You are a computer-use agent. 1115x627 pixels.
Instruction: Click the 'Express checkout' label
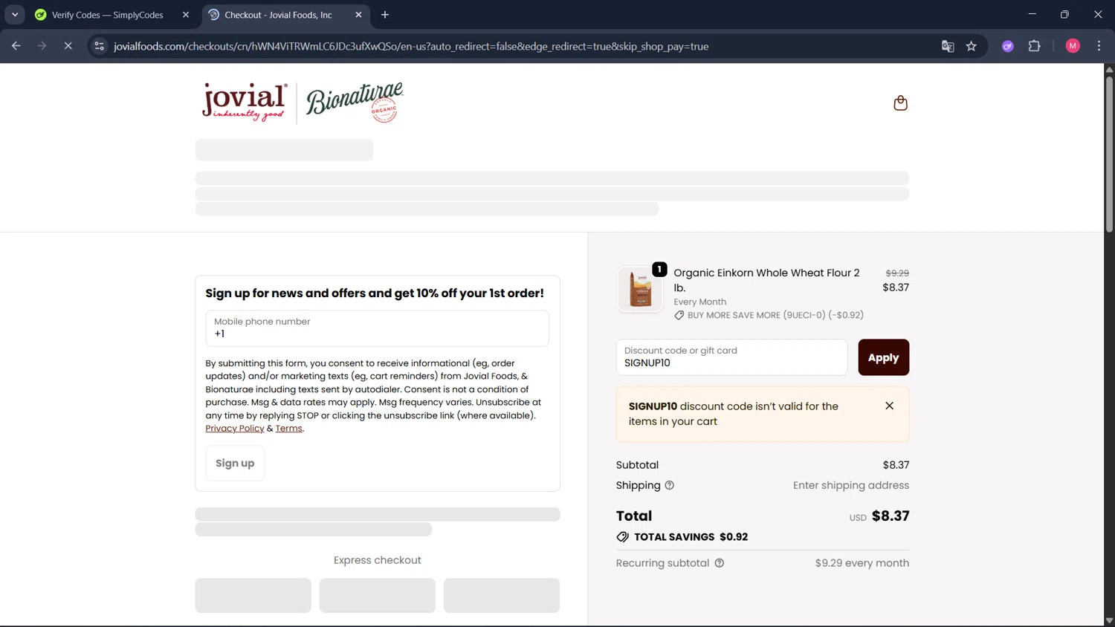377,560
